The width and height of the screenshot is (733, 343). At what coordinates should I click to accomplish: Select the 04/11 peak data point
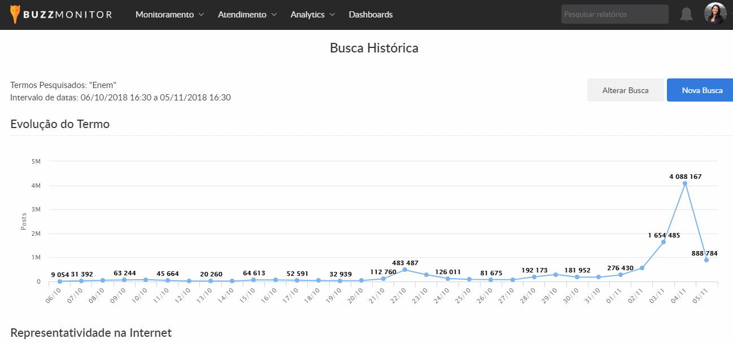685,183
